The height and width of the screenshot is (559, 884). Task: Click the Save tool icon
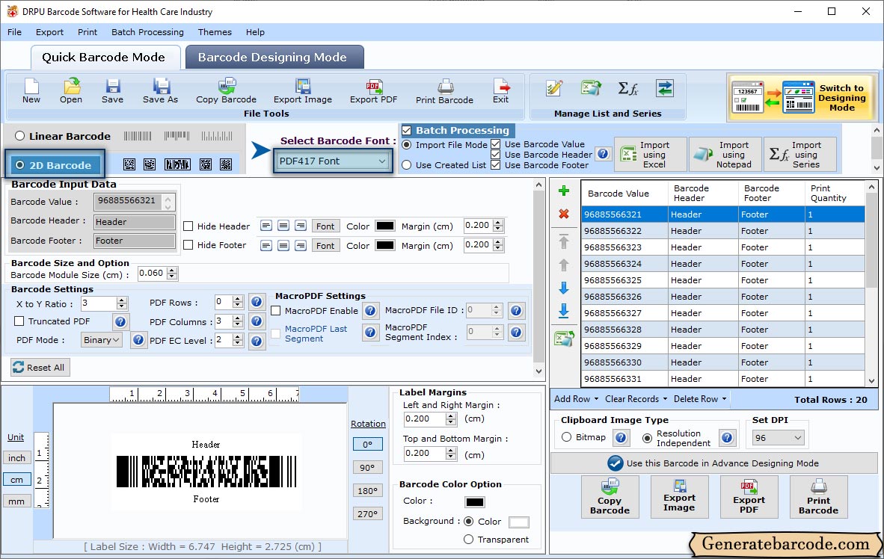pos(112,90)
